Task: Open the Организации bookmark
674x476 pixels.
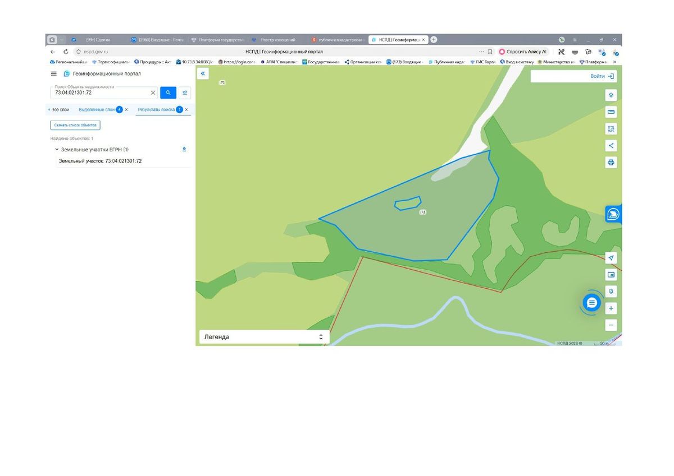Action: pos(363,62)
